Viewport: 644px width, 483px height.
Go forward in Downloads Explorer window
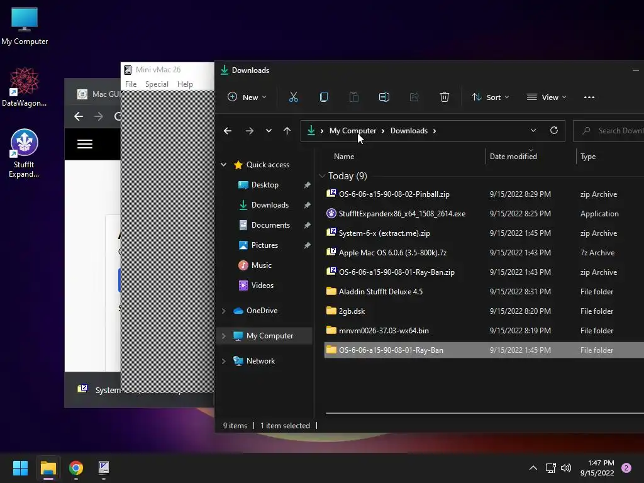coord(249,131)
